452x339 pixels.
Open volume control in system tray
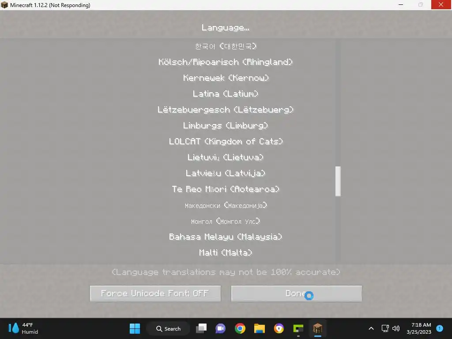396,328
